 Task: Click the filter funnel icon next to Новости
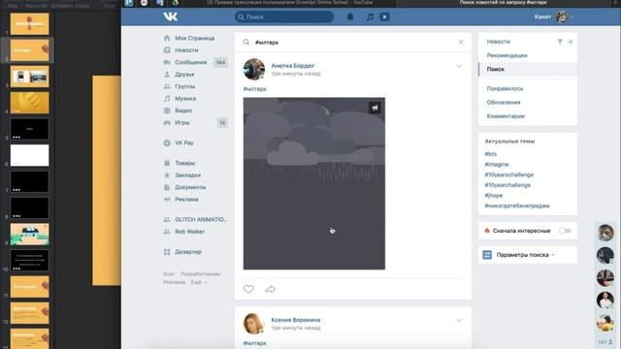tap(560, 42)
